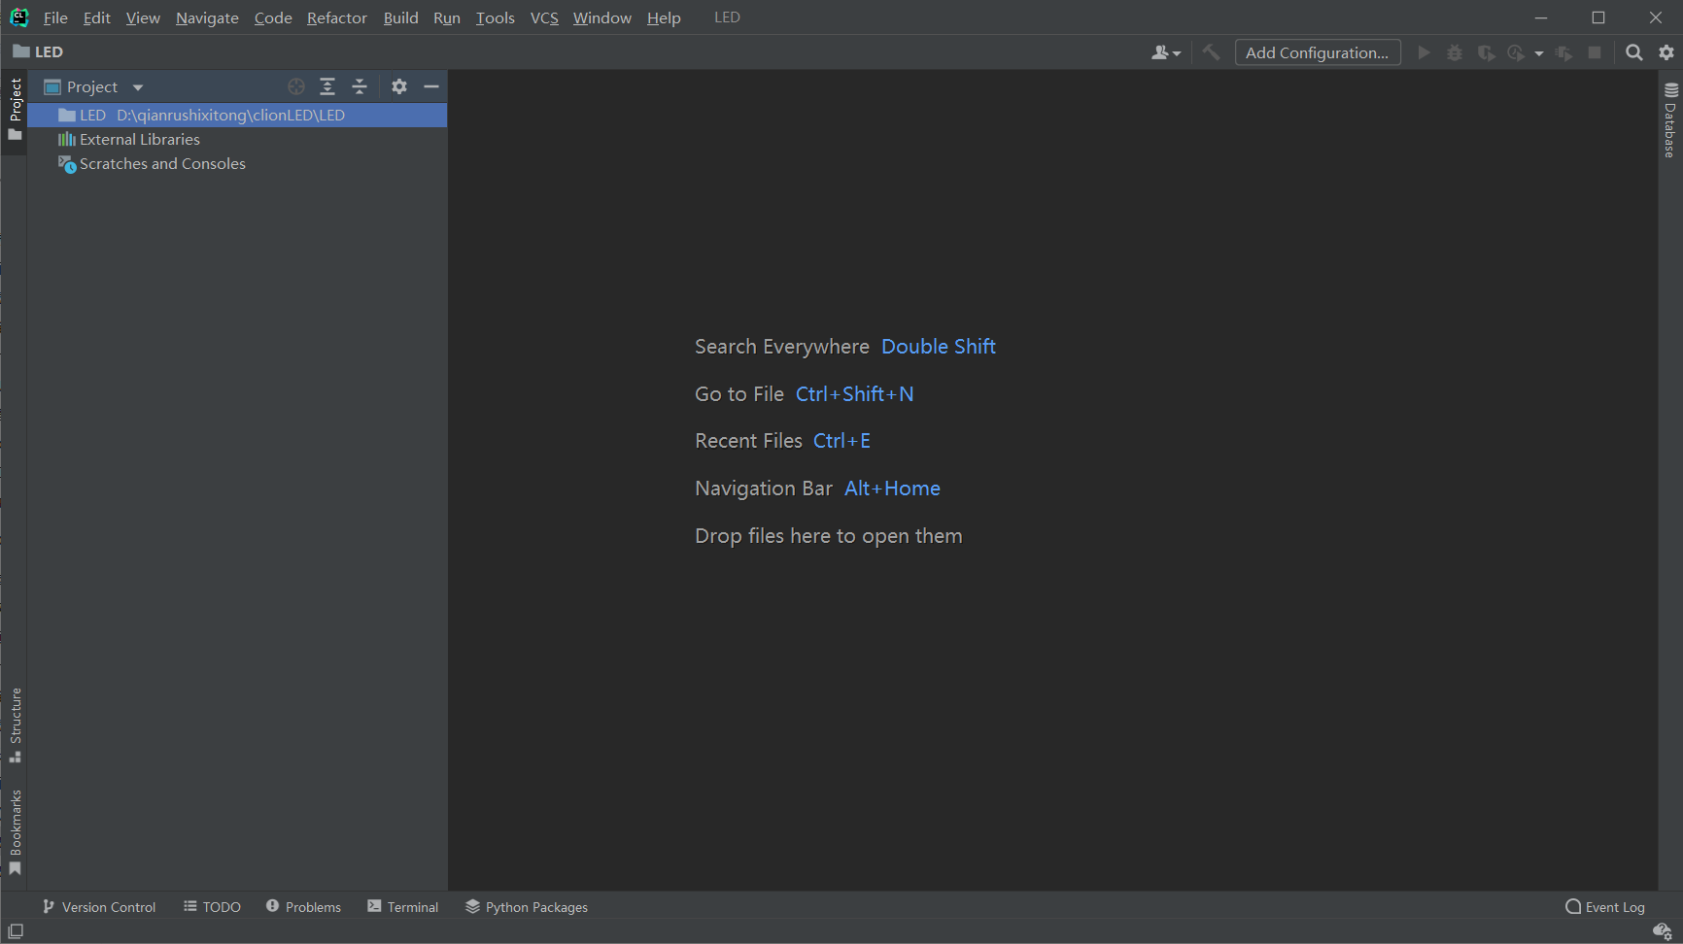Toggle the Structure side tab
The width and height of the screenshot is (1683, 944).
(15, 725)
